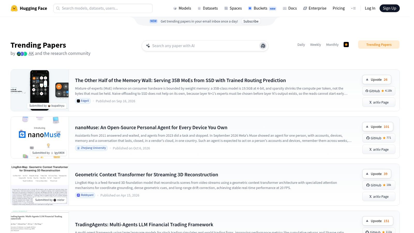
Task: Open arXiv page for Geometric Context Transformer
Action: pos(379,196)
